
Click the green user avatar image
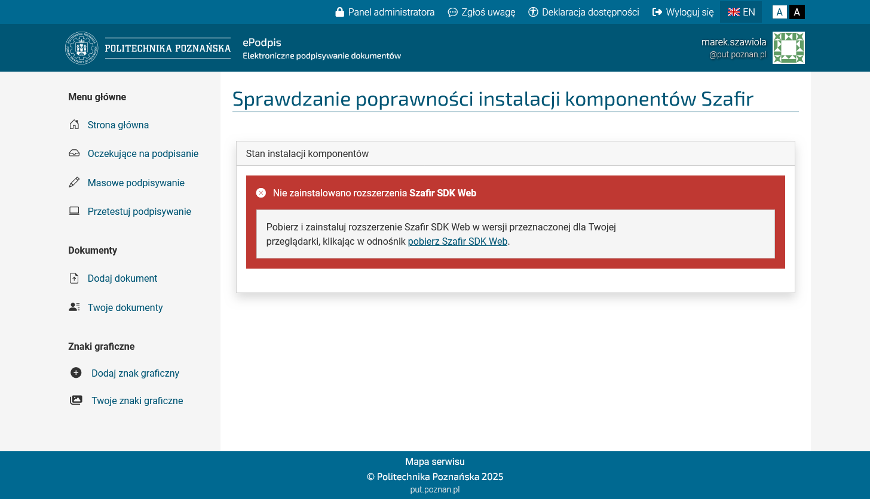(788, 48)
